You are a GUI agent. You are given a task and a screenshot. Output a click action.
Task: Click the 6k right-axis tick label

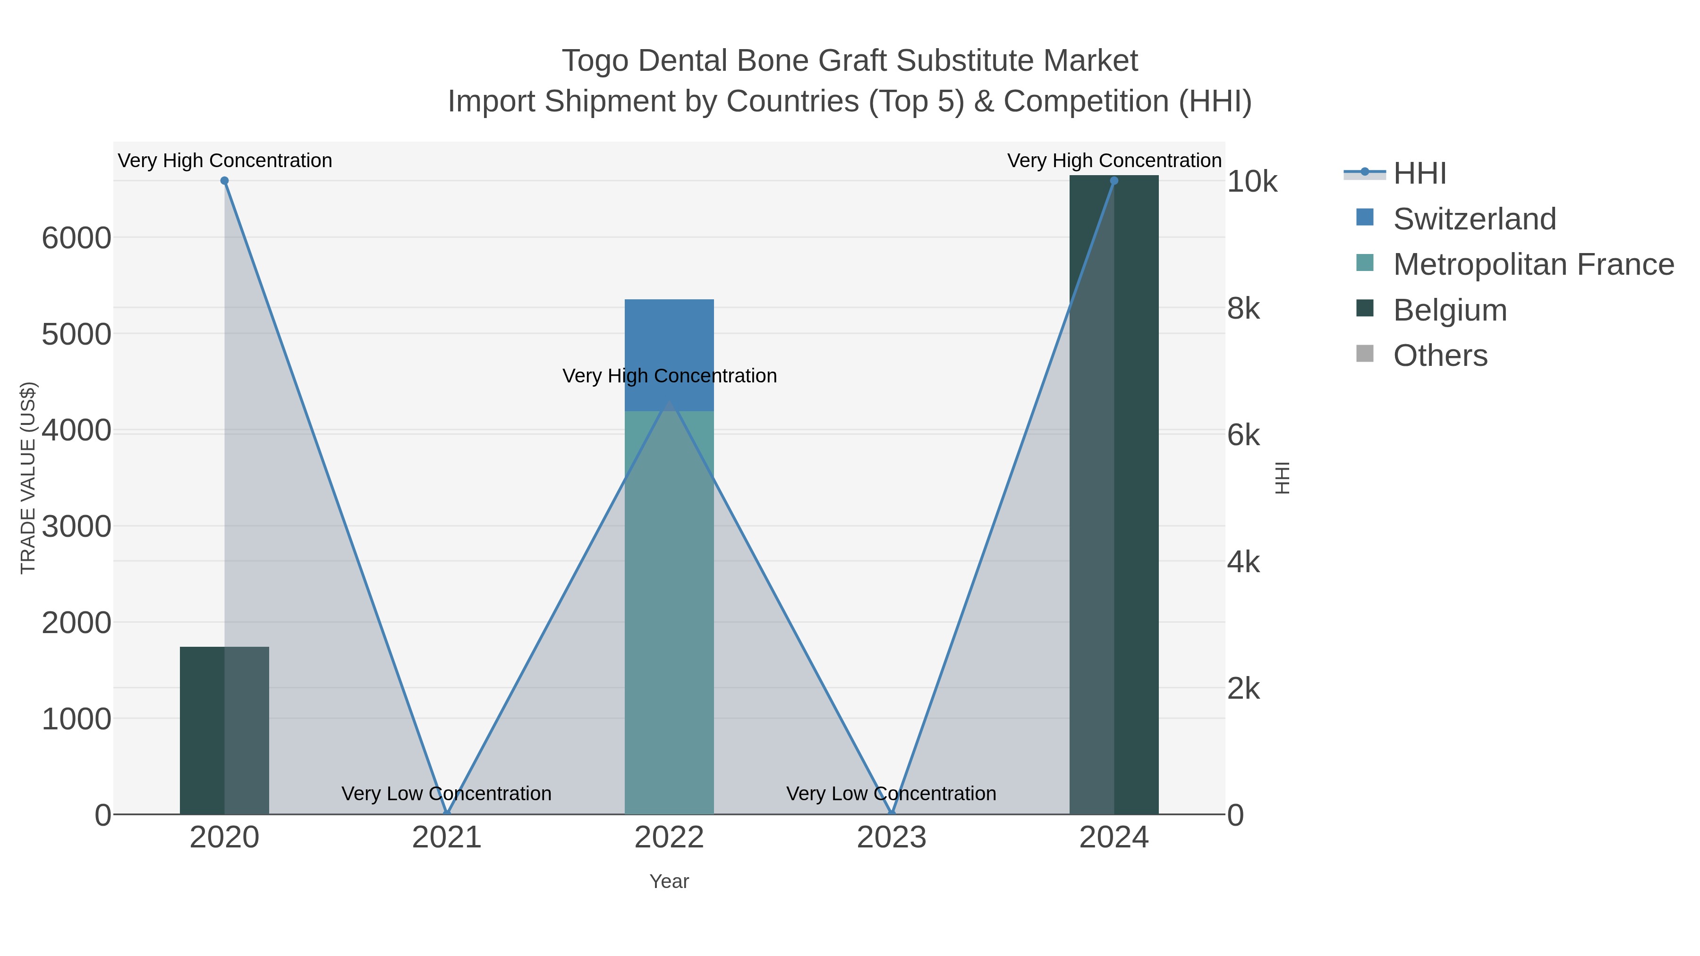pos(1243,435)
